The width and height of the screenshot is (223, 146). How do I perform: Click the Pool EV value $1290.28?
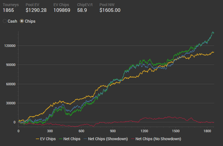[x=36, y=10]
